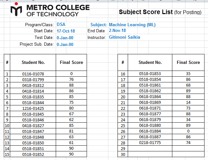Click the Start Date value 17-Oct-18
The height and width of the screenshot is (160, 208).
pyautogui.click(x=66, y=31)
